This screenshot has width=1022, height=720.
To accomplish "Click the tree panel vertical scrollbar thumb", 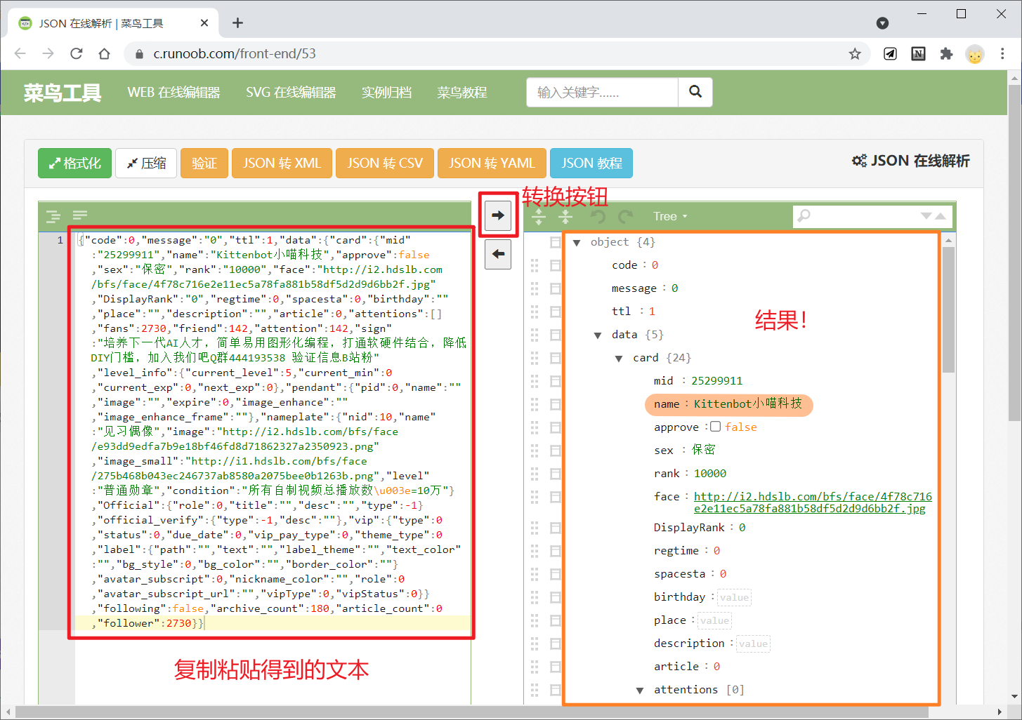I will click(948, 309).
